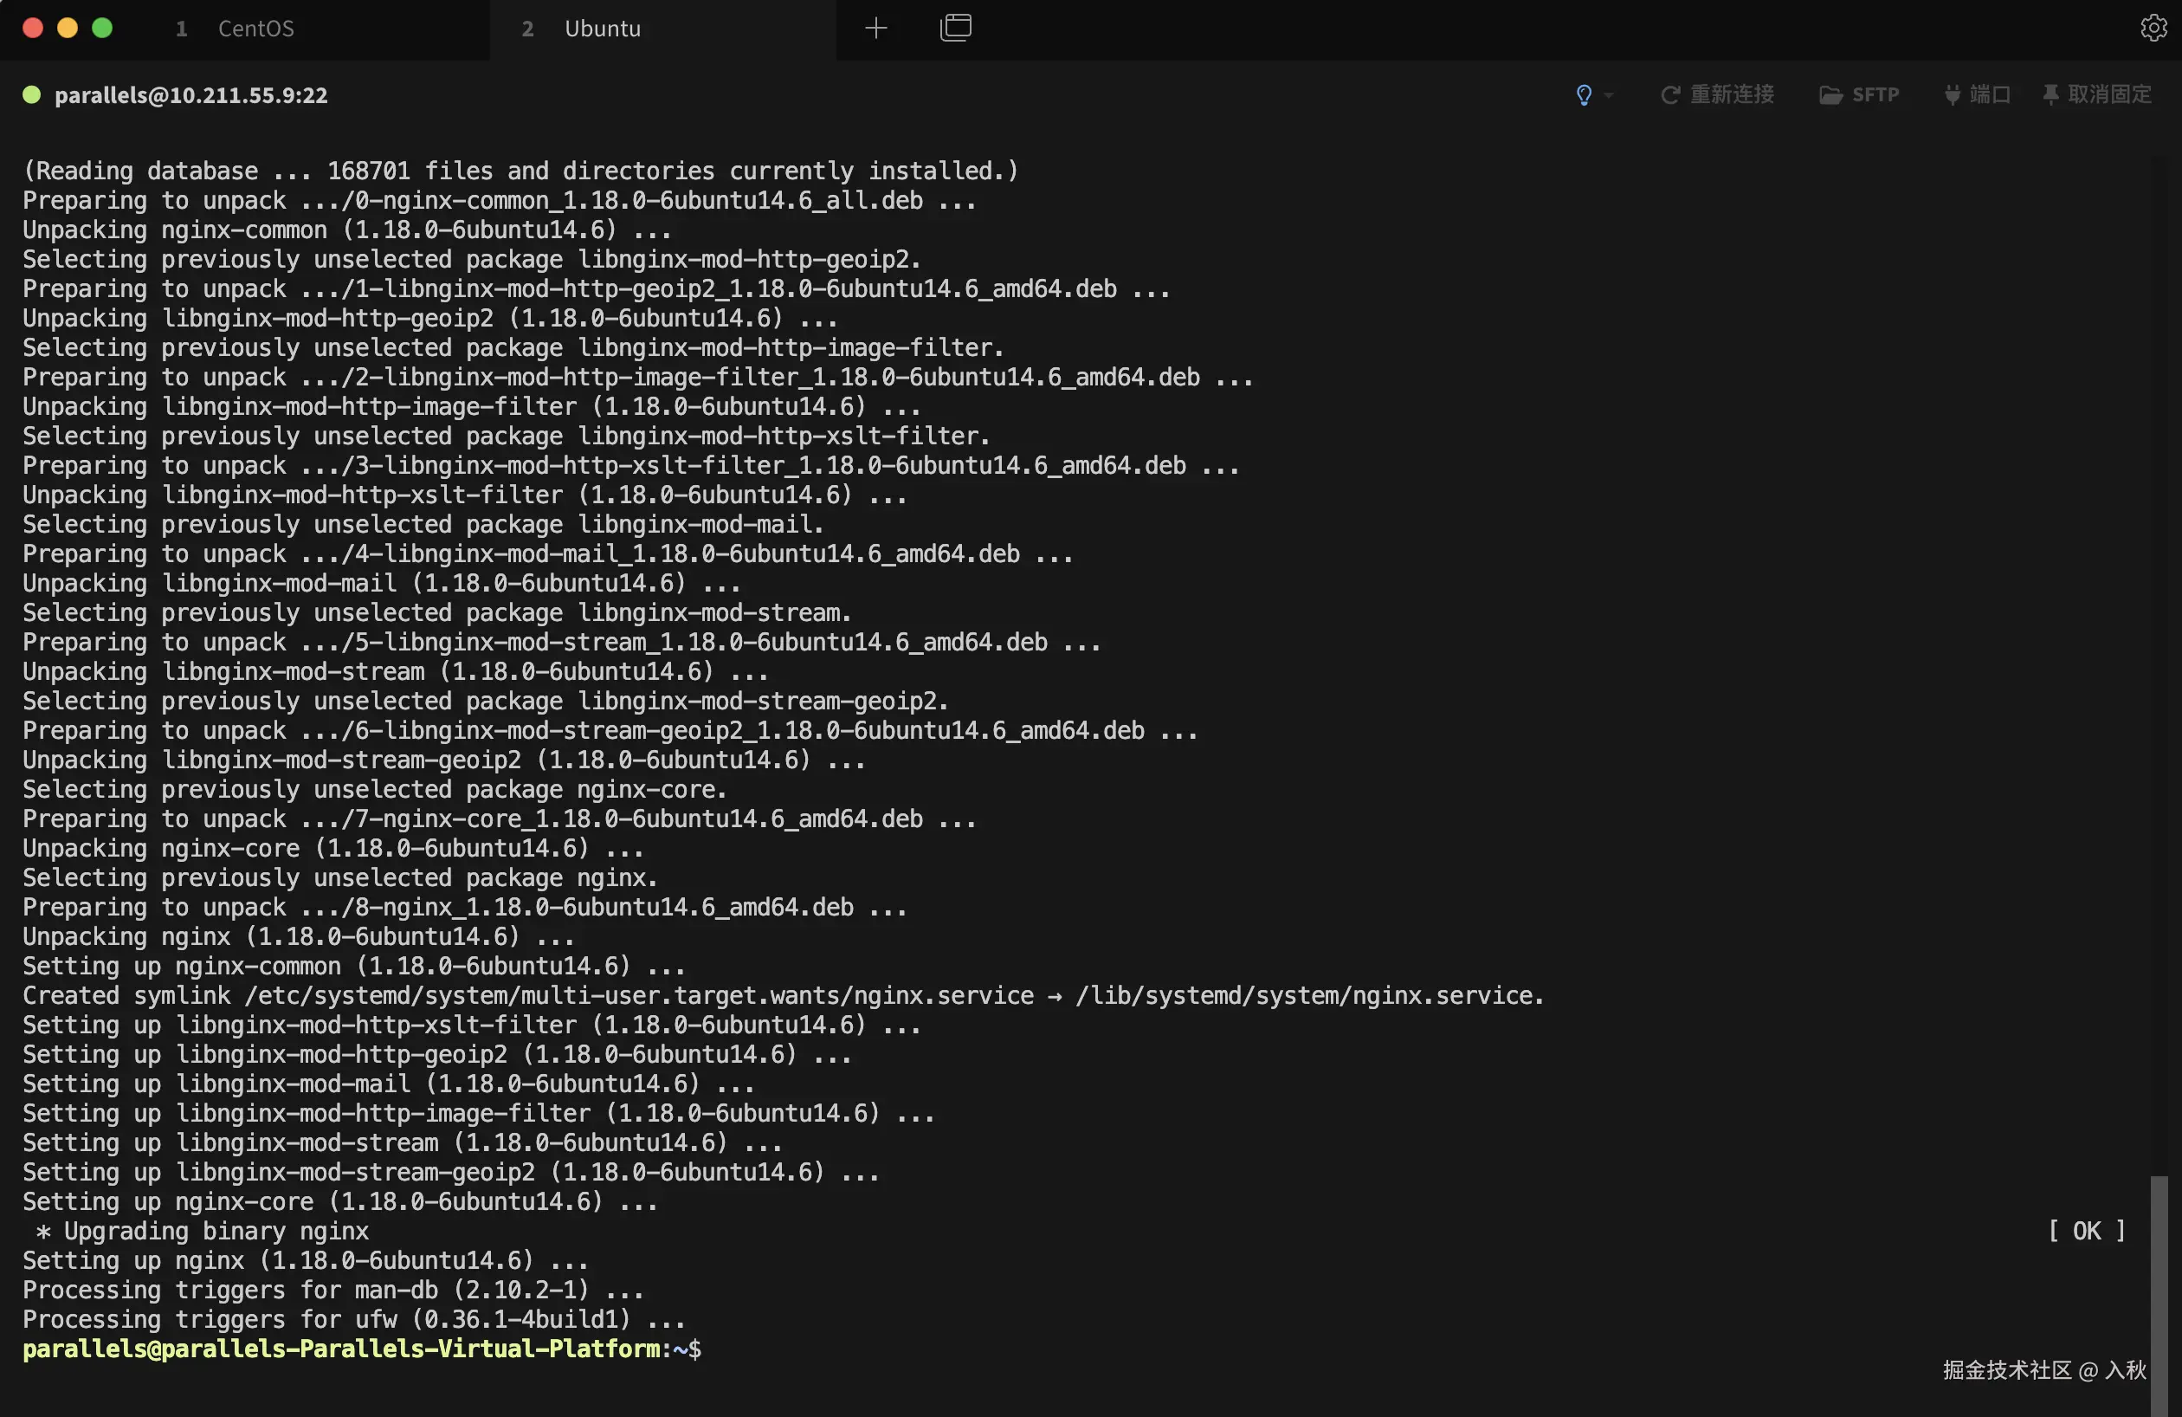Viewport: 2182px width, 1417px height.
Task: Click the 重新连接 reconnect button
Action: coord(1717,95)
